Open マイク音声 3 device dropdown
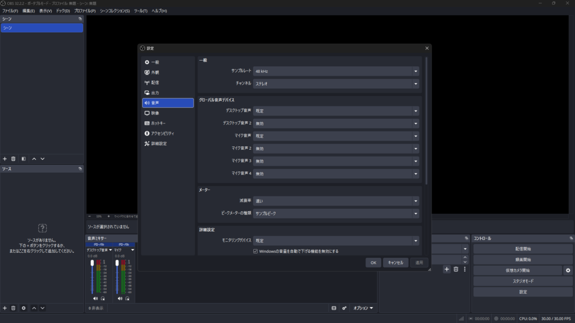The image size is (575, 323). (336, 161)
